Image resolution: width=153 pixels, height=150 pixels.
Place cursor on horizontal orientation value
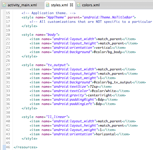[106, 134]
